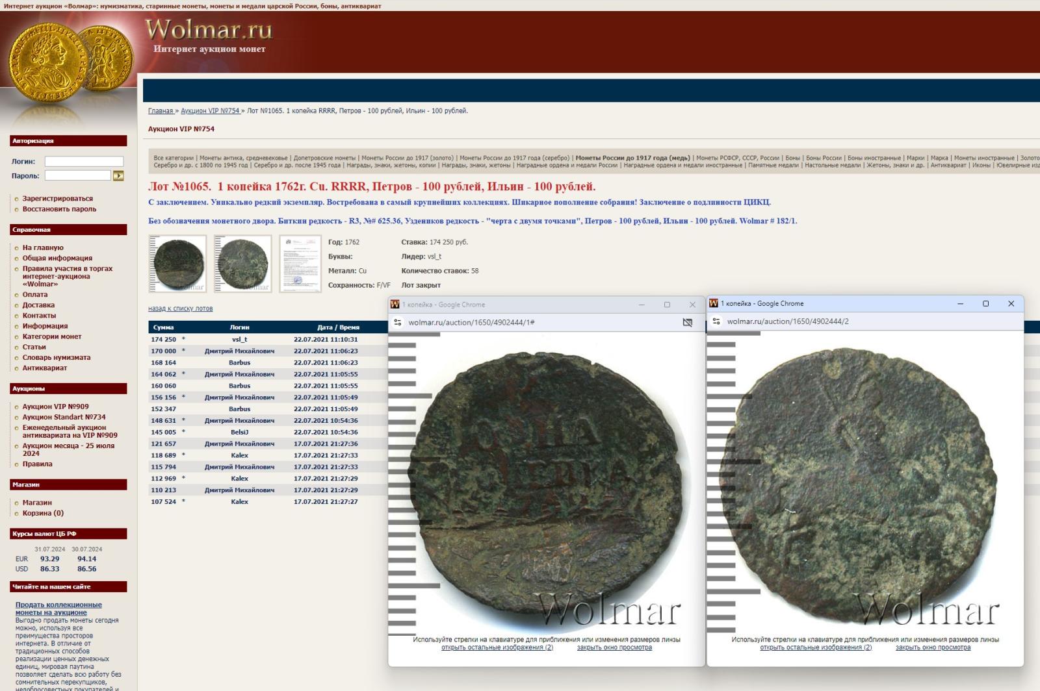
Task: Click the login submit arrow button
Action: [x=118, y=176]
